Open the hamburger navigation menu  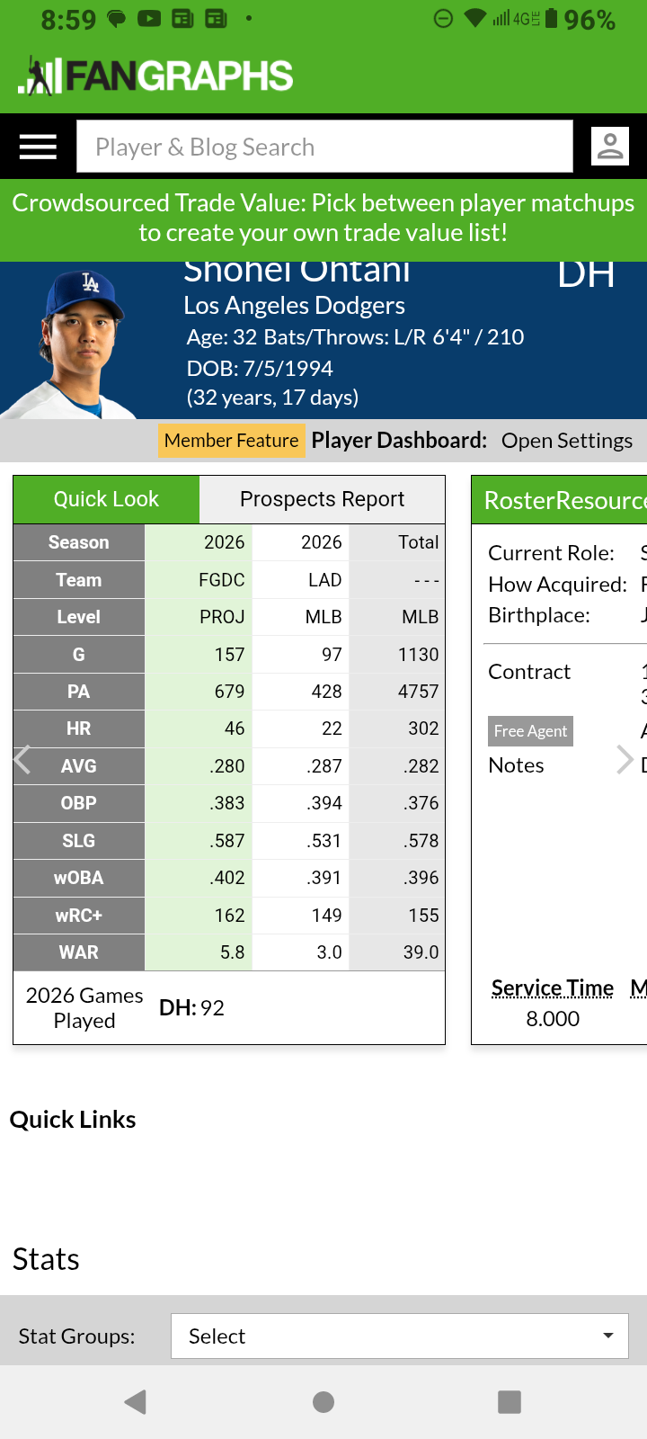tap(38, 147)
